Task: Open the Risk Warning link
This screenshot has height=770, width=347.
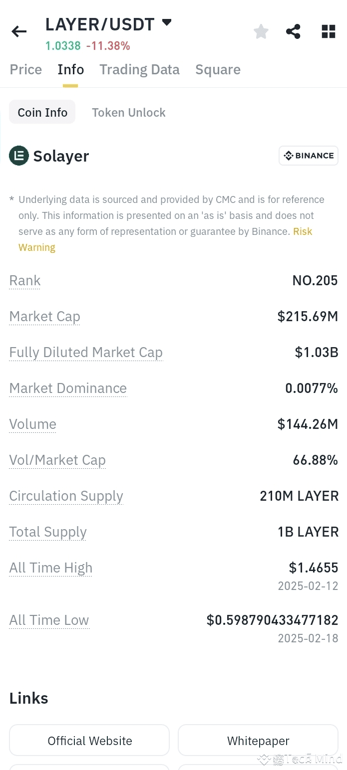Action: 165,239
